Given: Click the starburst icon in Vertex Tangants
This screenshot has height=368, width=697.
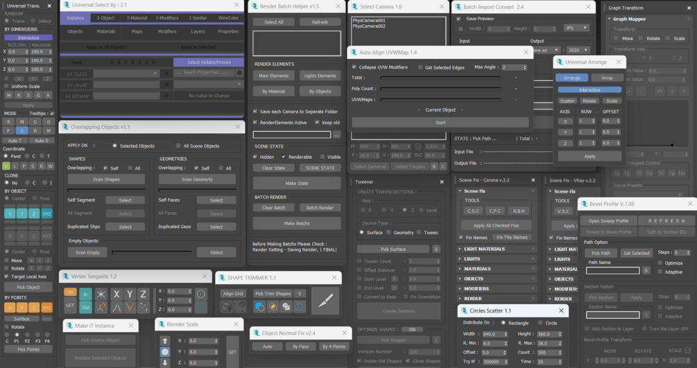Looking at the screenshot, I should tap(101, 294).
